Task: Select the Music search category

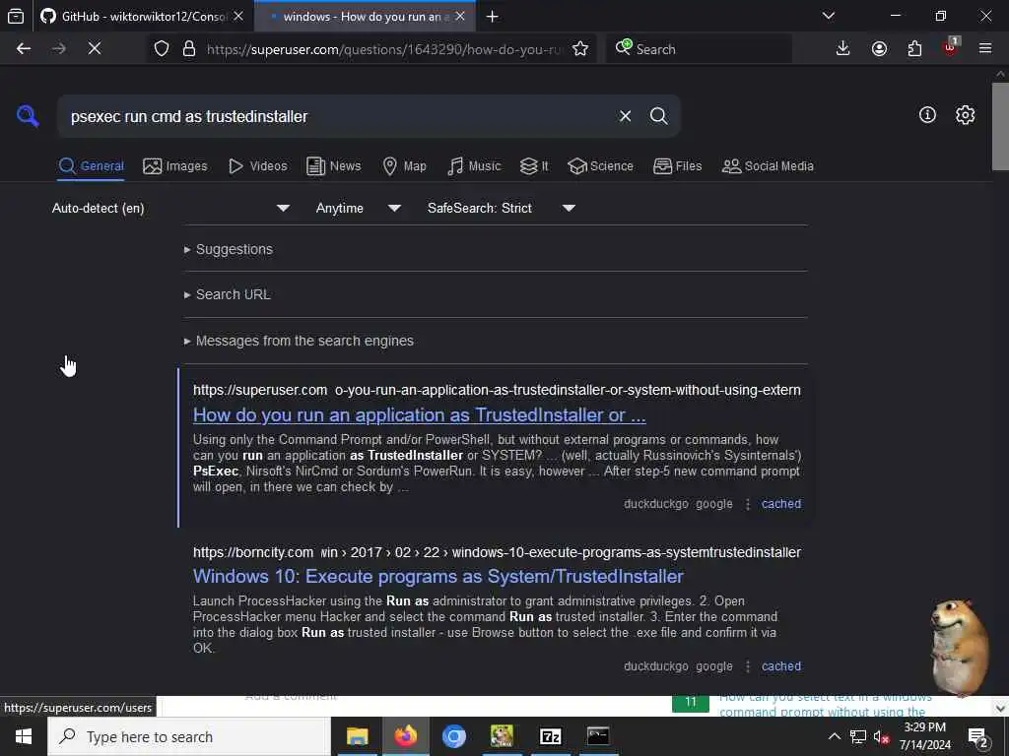Action: point(474,166)
